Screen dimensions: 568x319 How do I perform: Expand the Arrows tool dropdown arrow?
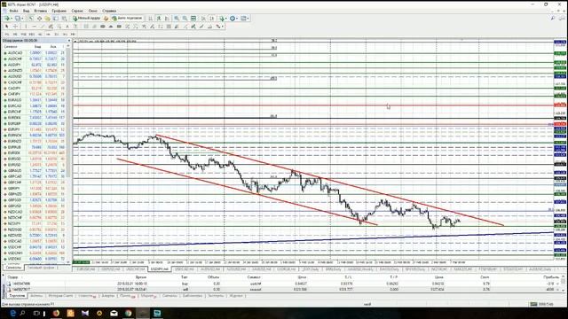coord(223,26)
